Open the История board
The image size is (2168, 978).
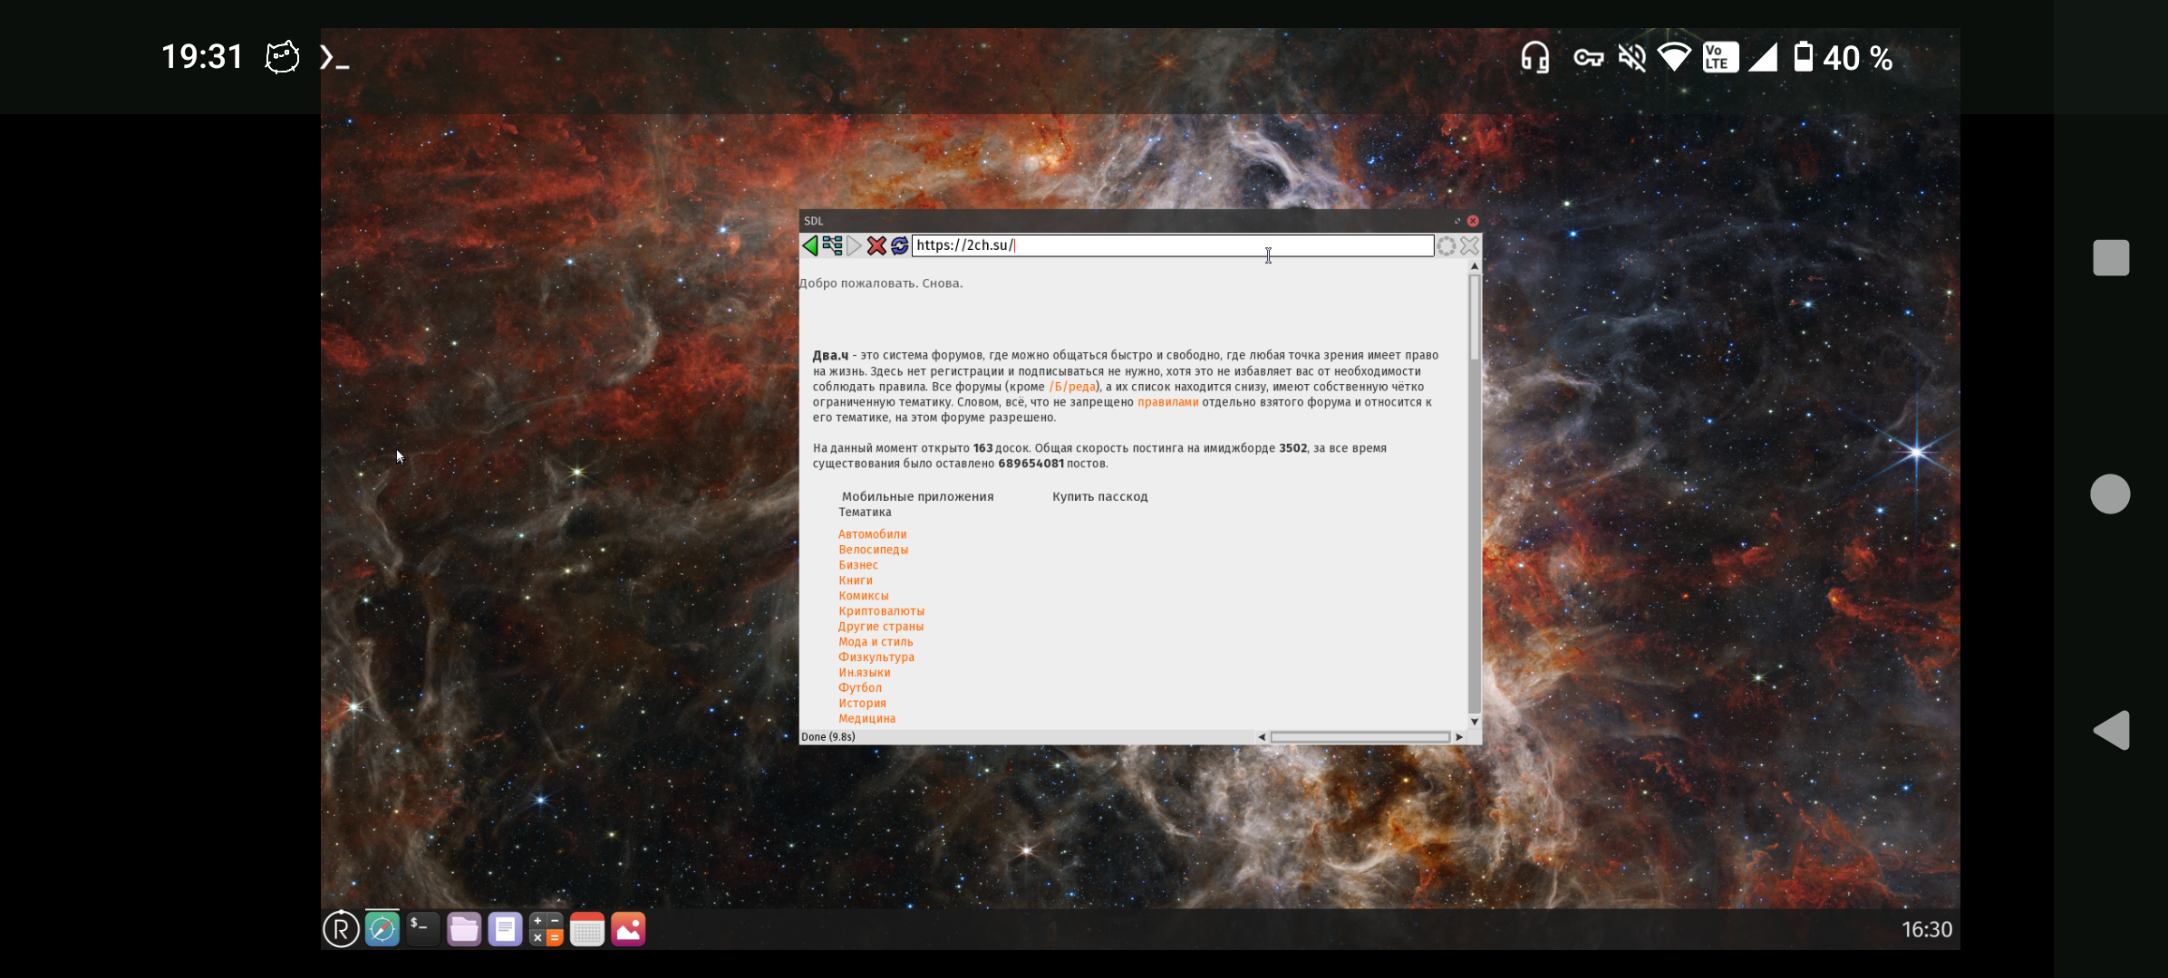[x=862, y=704]
